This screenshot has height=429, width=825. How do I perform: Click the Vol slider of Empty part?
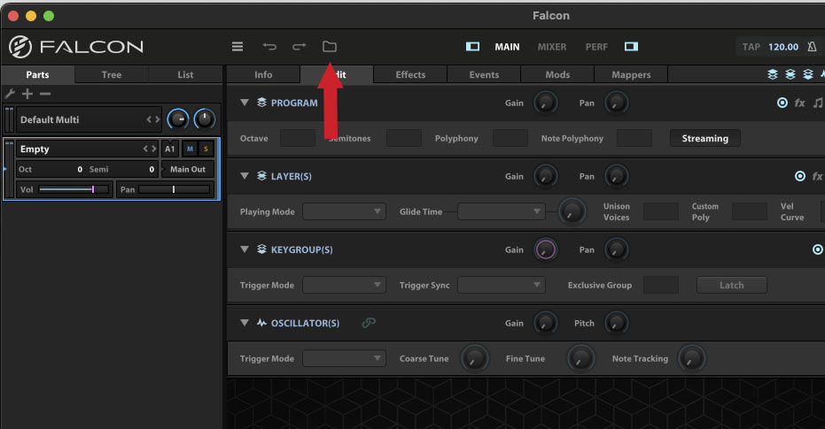tap(74, 189)
